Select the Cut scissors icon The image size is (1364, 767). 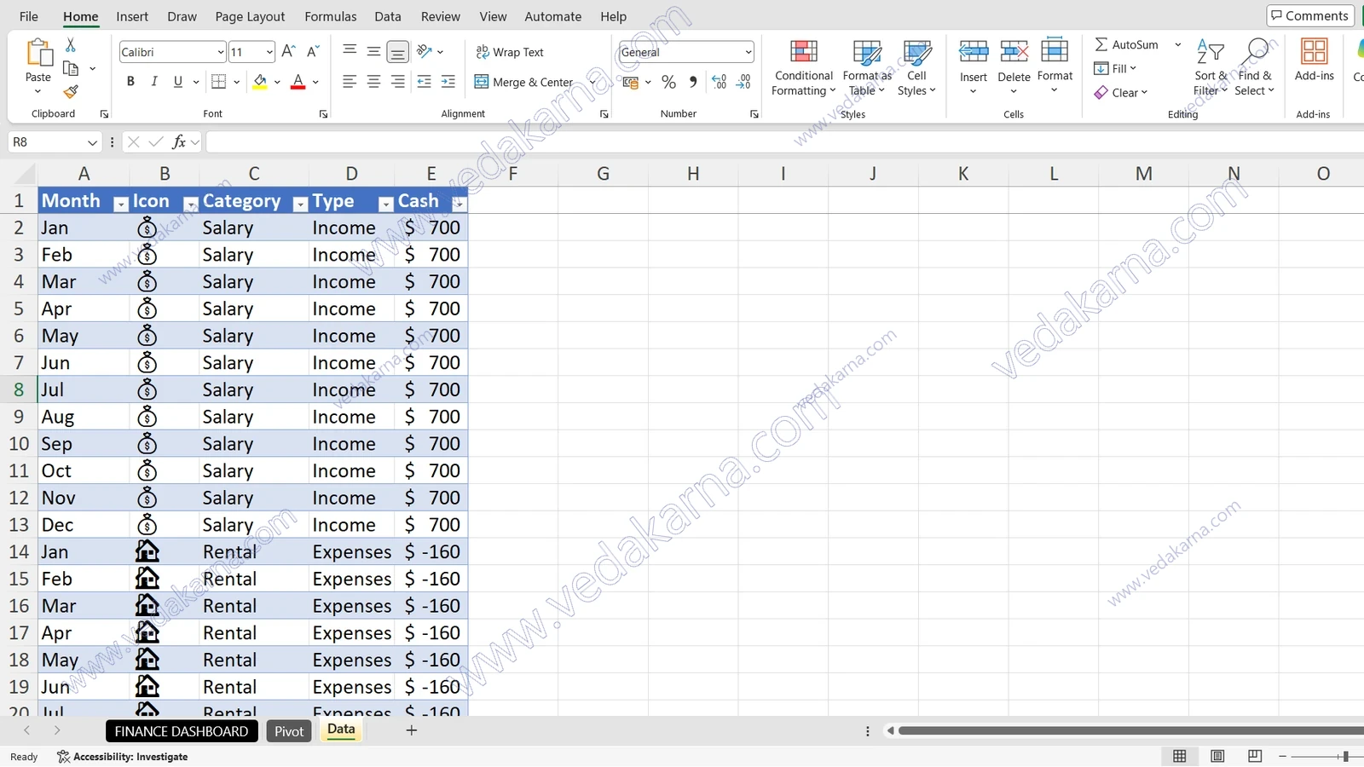(71, 44)
